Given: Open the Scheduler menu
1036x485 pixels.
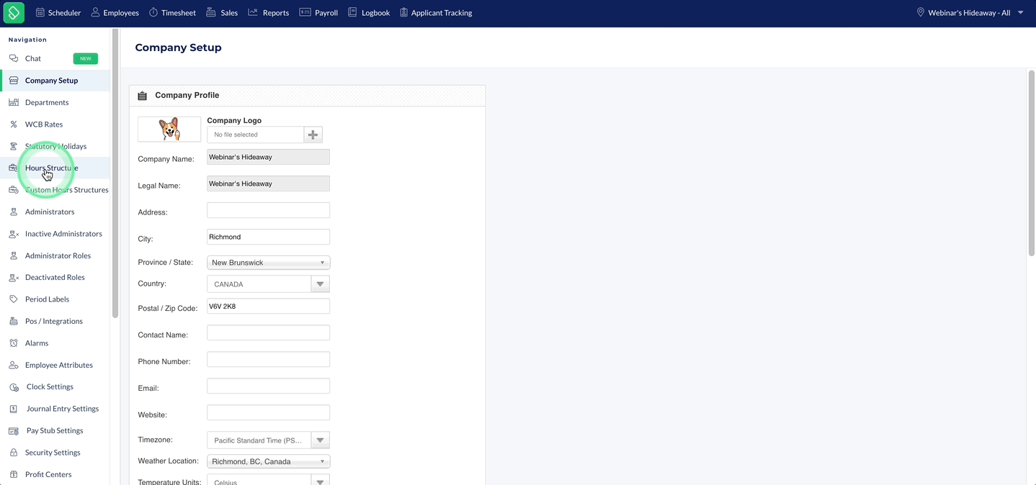Looking at the screenshot, I should pos(58,12).
